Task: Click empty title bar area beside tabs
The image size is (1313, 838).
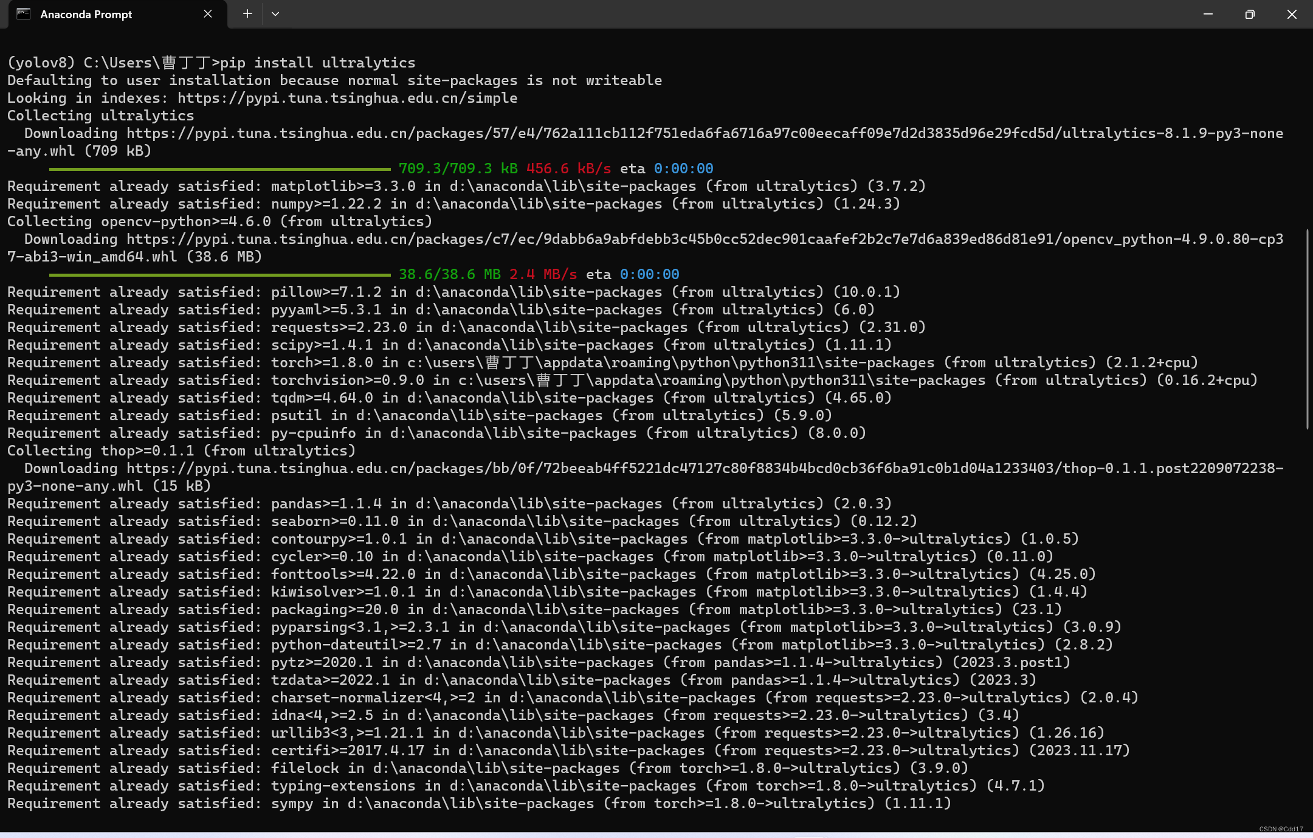Action: (x=729, y=14)
